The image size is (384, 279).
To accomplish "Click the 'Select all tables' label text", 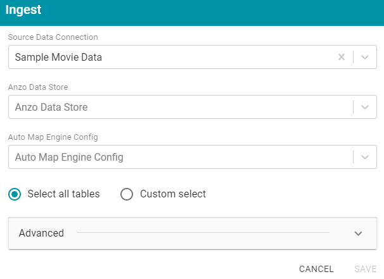I will coord(63,194).
